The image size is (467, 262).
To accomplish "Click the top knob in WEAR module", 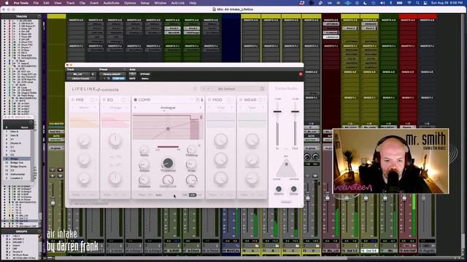I will click(252, 140).
